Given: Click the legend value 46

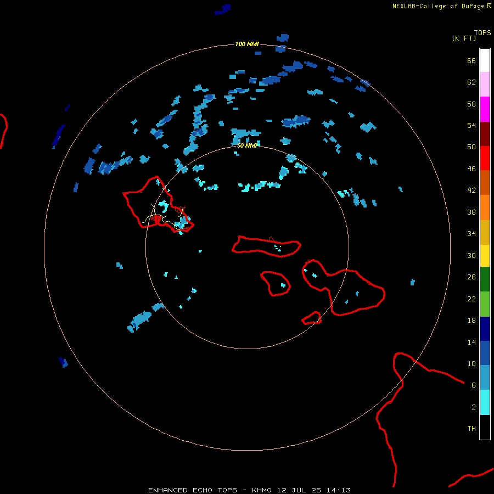Looking at the screenshot, I should coord(471,169).
